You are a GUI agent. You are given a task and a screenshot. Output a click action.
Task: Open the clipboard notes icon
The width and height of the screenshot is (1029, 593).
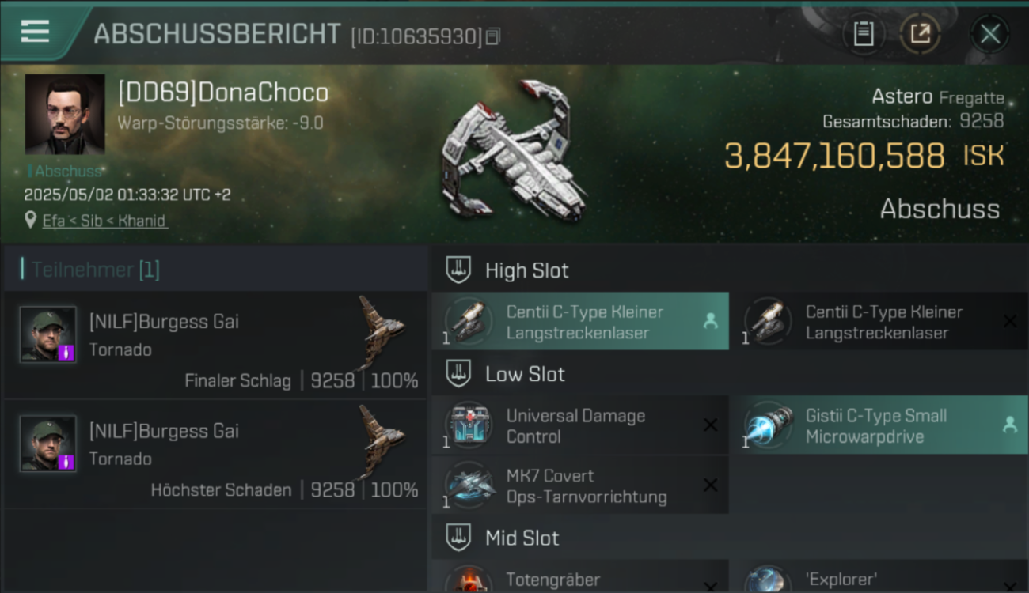[x=864, y=34]
